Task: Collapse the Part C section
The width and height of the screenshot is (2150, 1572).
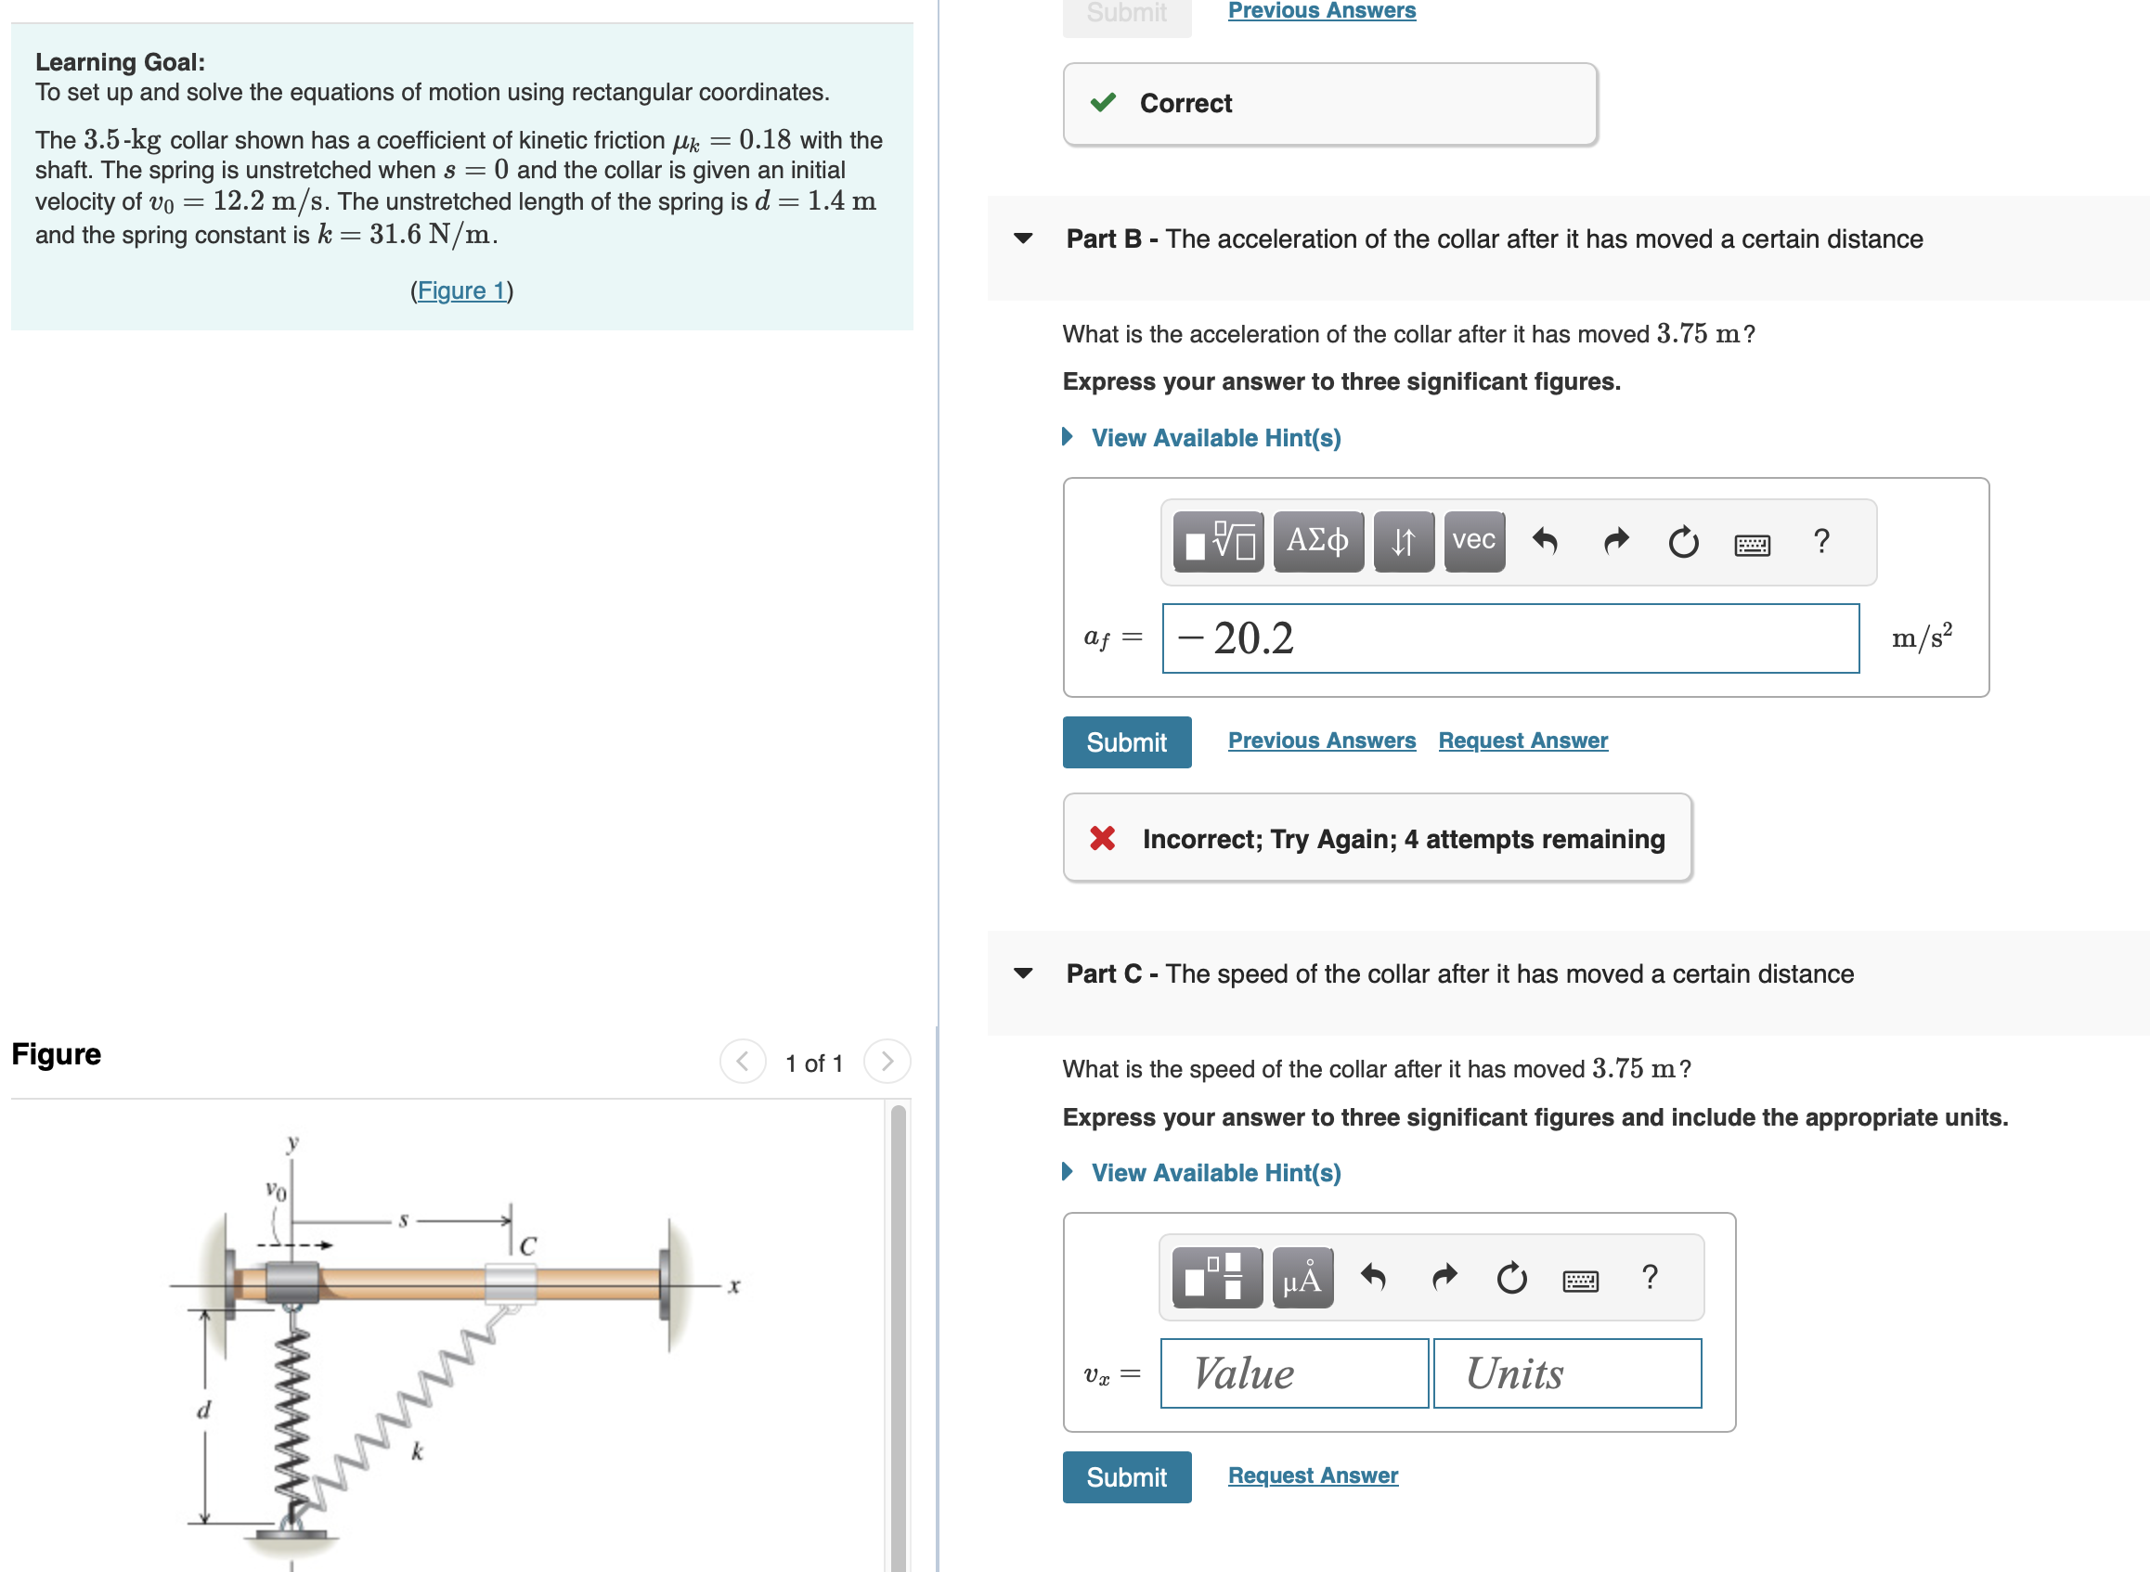Action: (1022, 973)
